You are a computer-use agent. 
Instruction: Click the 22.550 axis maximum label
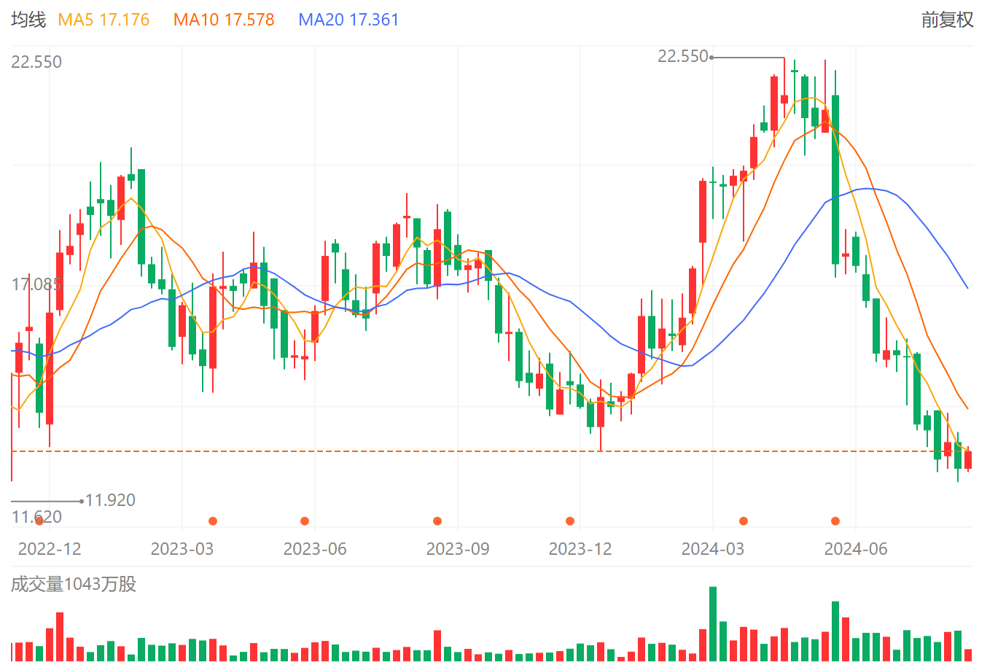(36, 62)
